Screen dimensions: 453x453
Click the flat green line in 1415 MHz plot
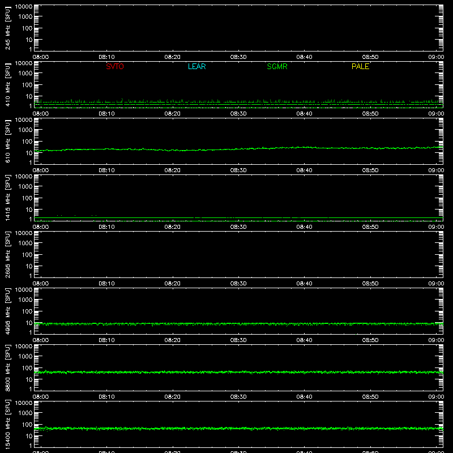[x=238, y=217]
